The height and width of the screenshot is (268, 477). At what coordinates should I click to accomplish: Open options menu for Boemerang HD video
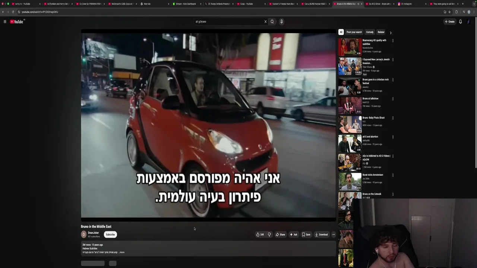point(393,41)
